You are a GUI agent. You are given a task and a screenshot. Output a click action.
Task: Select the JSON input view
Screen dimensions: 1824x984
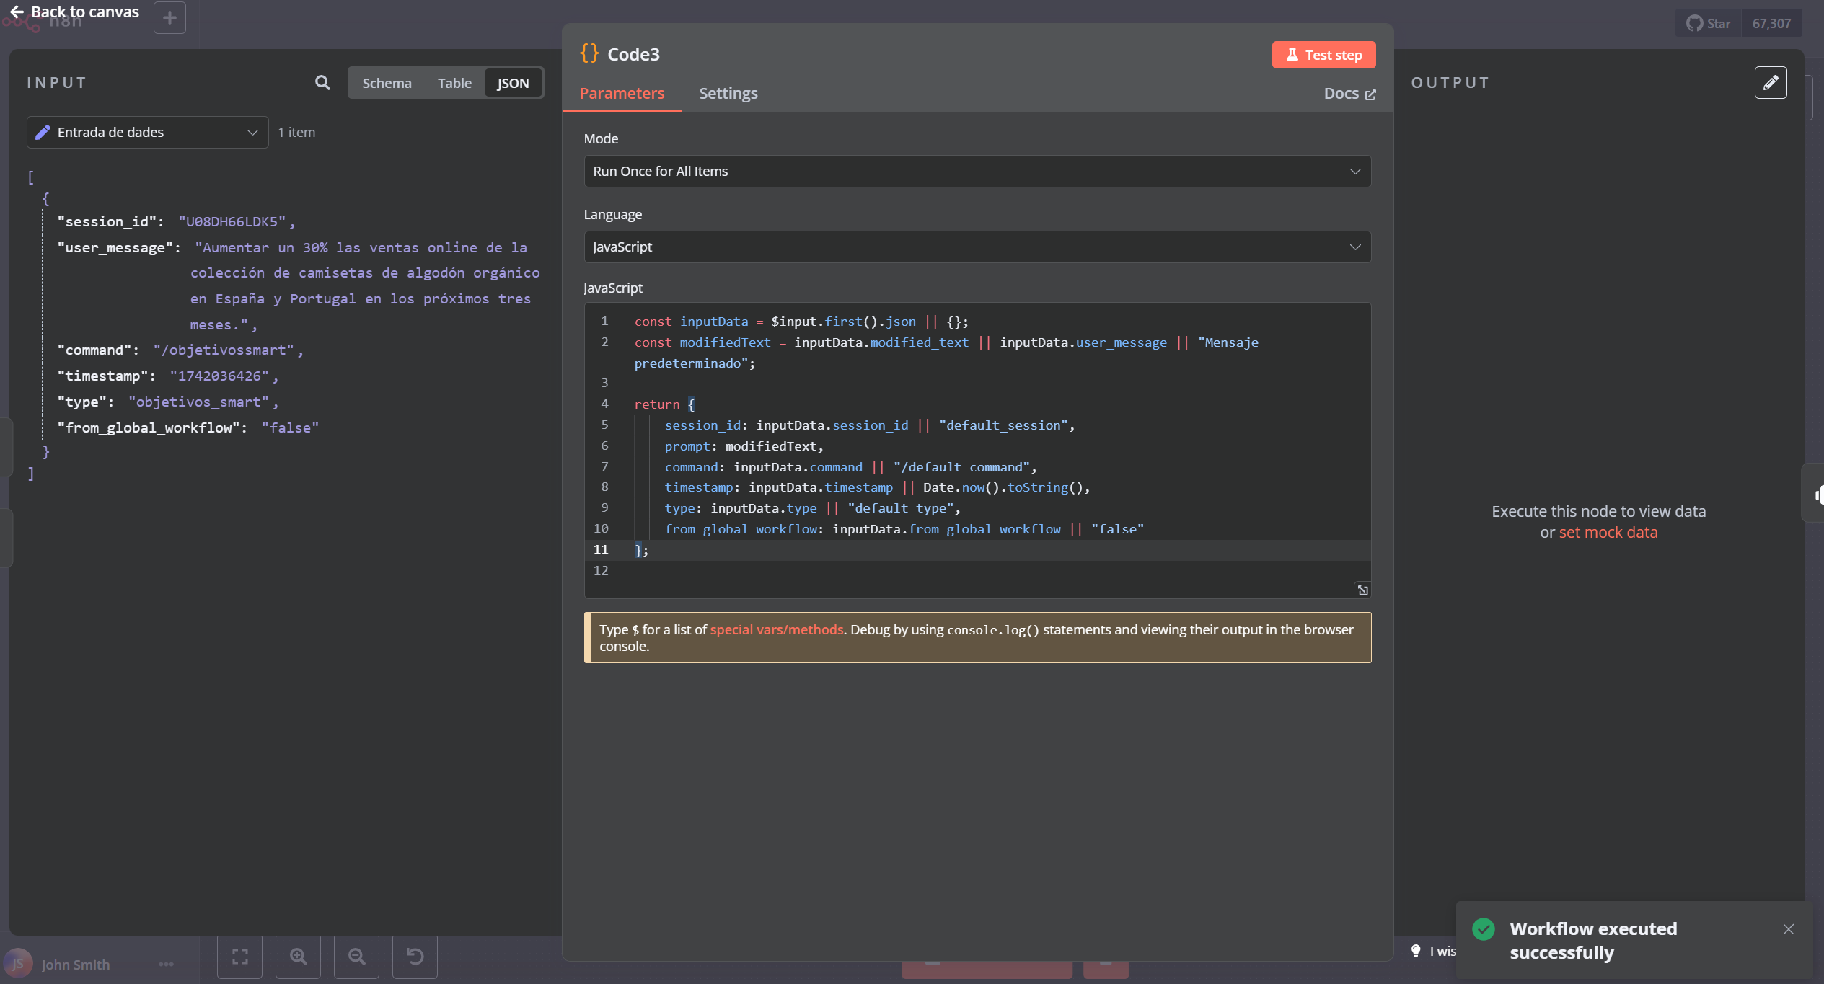pos(513,83)
